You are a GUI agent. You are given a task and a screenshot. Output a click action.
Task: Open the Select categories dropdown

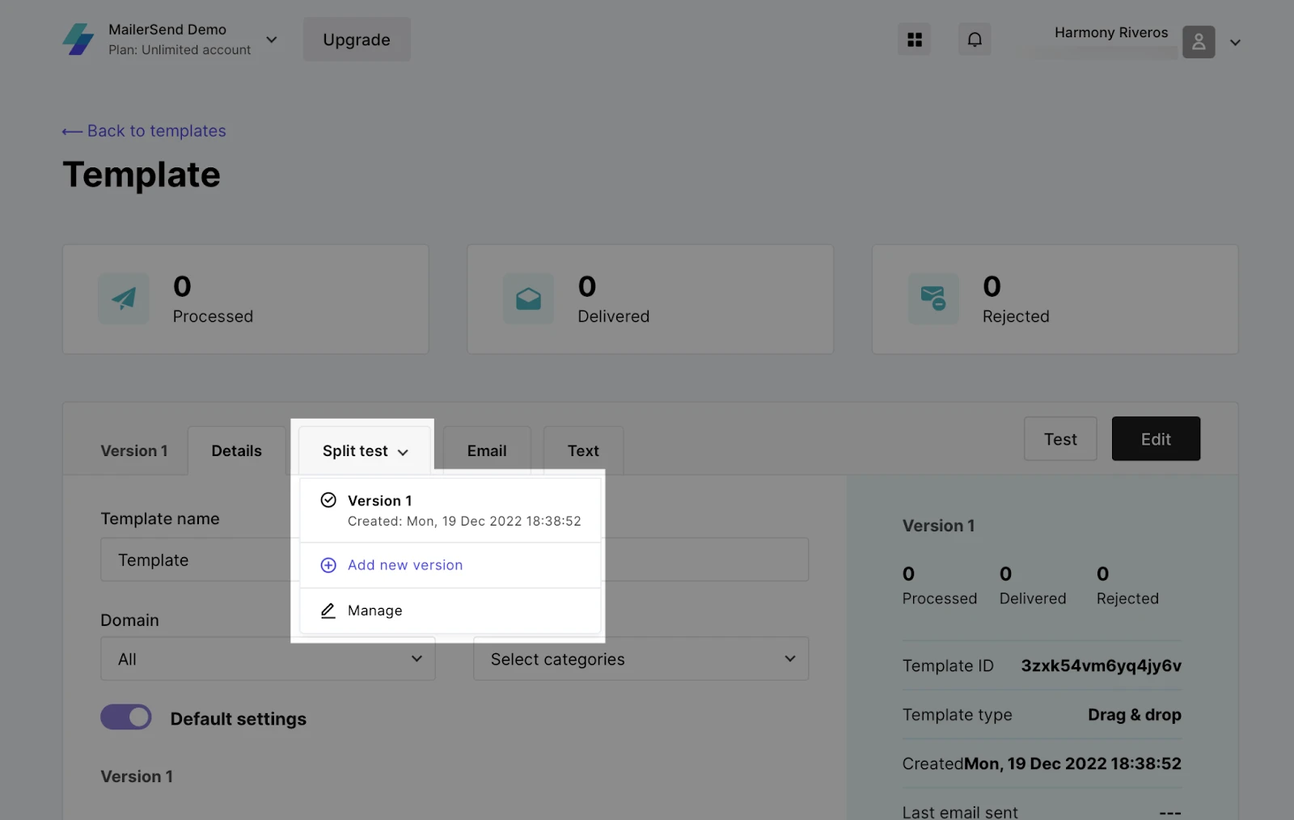click(641, 659)
